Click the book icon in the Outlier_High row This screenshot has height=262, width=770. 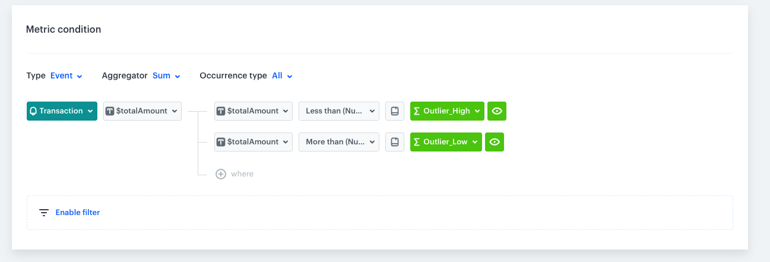tap(395, 111)
